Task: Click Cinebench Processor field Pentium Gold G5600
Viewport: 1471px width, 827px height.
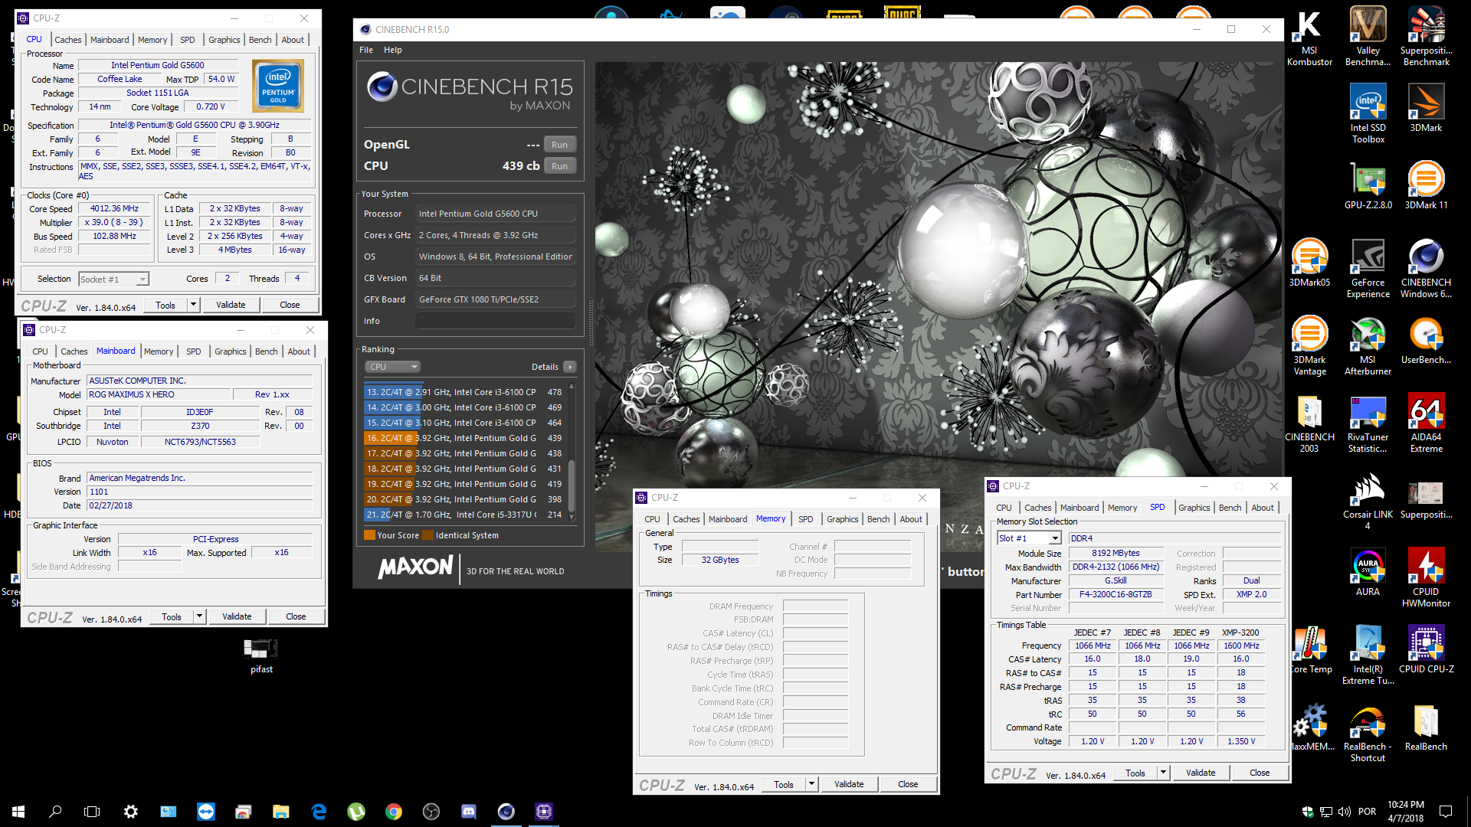Action: pos(496,214)
